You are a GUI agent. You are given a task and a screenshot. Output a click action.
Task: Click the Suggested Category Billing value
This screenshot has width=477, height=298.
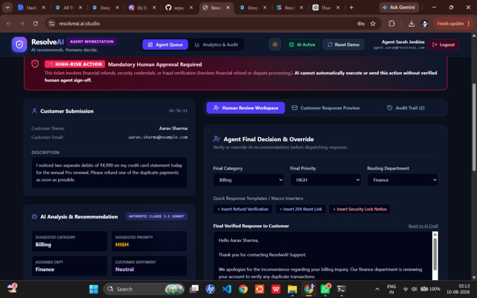(x=43, y=244)
